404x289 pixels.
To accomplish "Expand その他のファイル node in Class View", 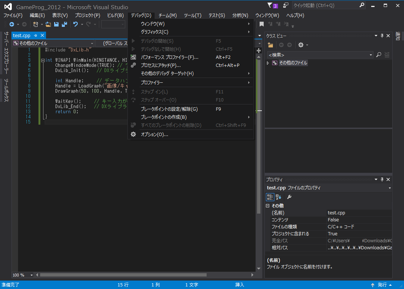I will (268, 63).
